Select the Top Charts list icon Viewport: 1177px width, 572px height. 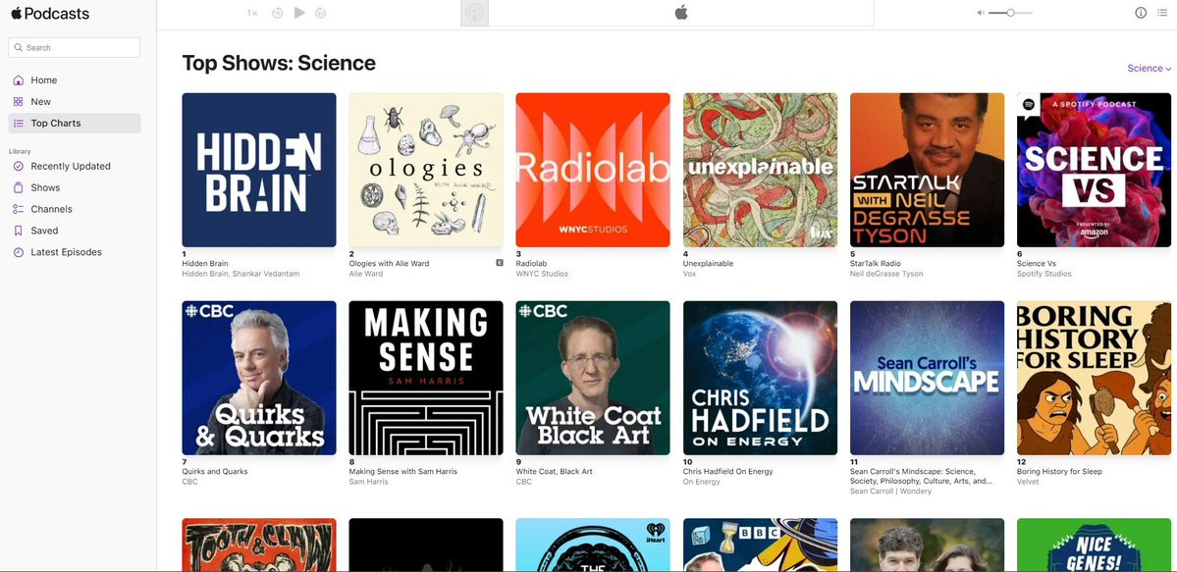(18, 123)
